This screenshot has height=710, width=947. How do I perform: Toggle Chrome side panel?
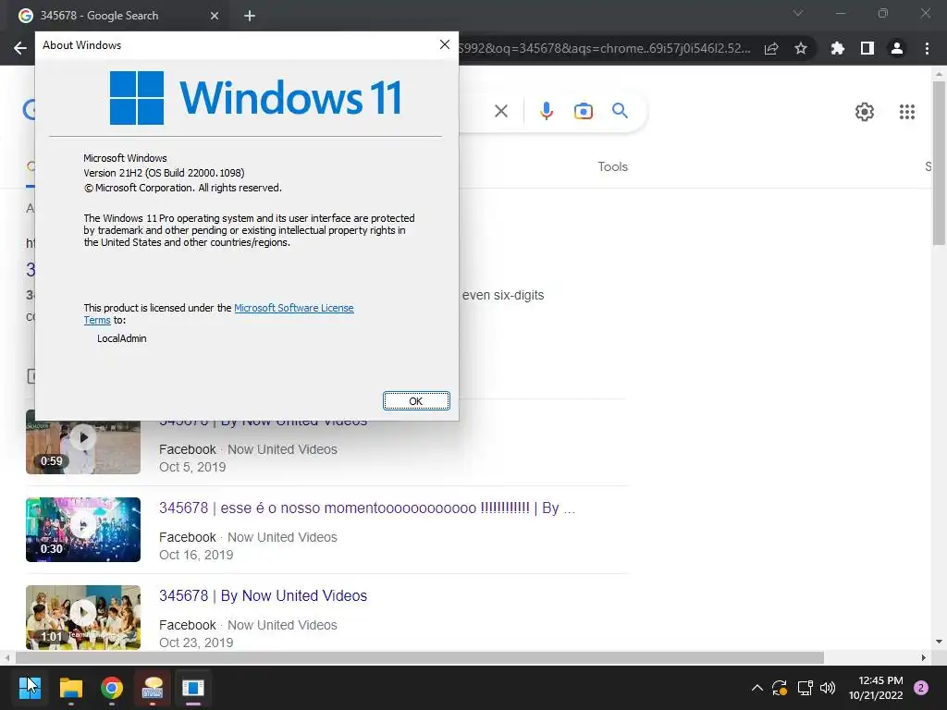coord(867,48)
